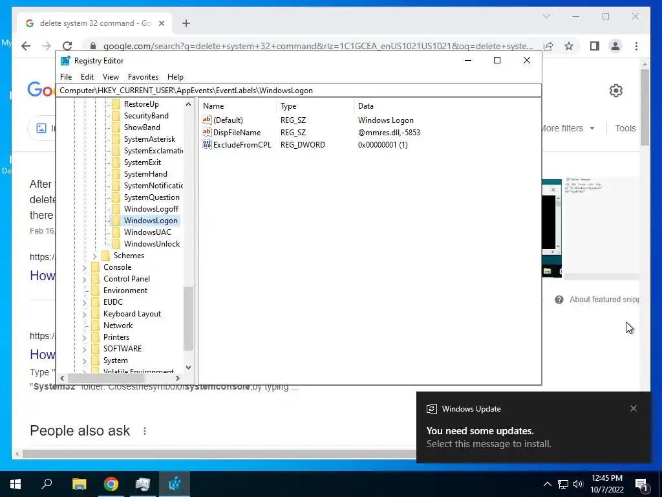Open the Help menu in Registry Editor
This screenshot has height=497, width=662.
175,77
